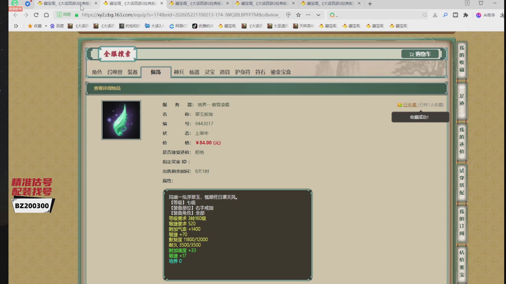Image resolution: width=506 pixels, height=284 pixels.
Task: Open the browser home page
Action: [x=46, y=15]
